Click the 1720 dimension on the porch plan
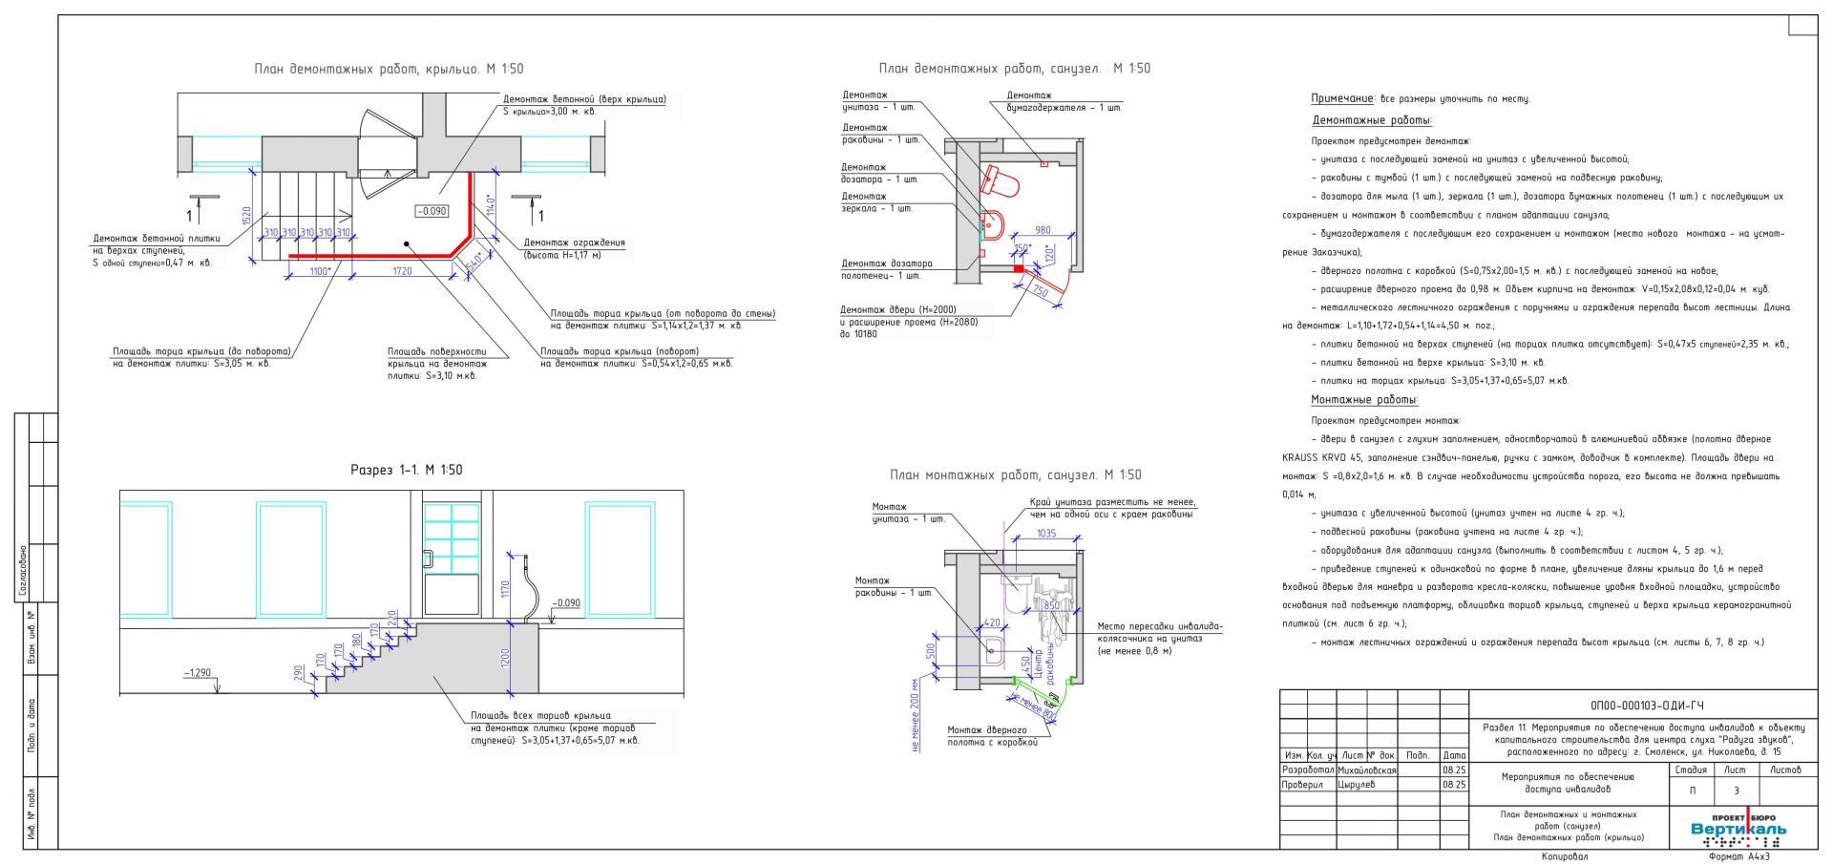1833x864 pixels. [x=402, y=271]
